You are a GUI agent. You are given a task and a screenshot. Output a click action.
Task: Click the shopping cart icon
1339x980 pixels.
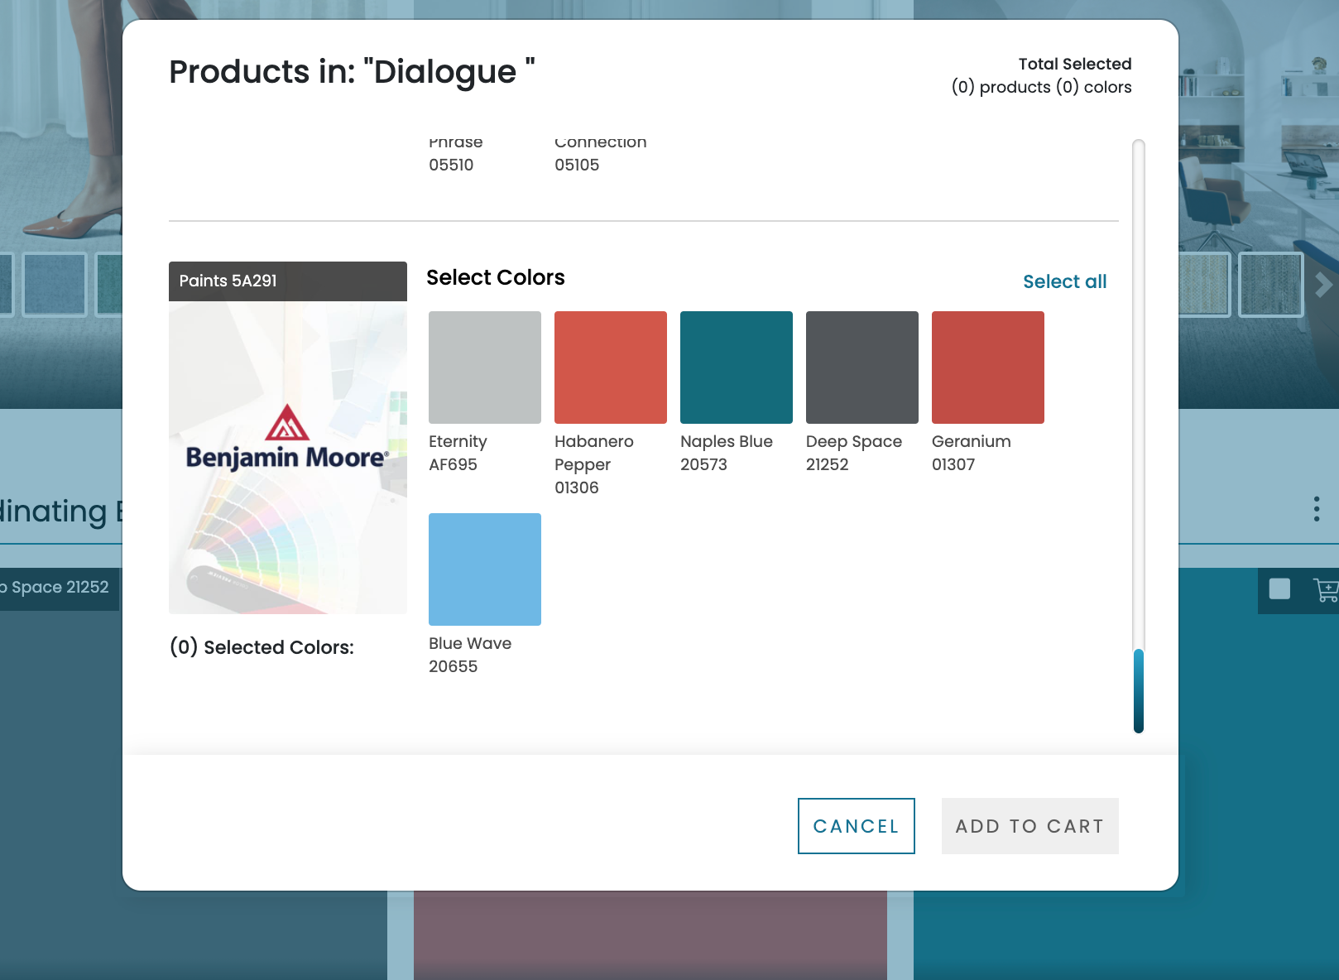point(1326,589)
